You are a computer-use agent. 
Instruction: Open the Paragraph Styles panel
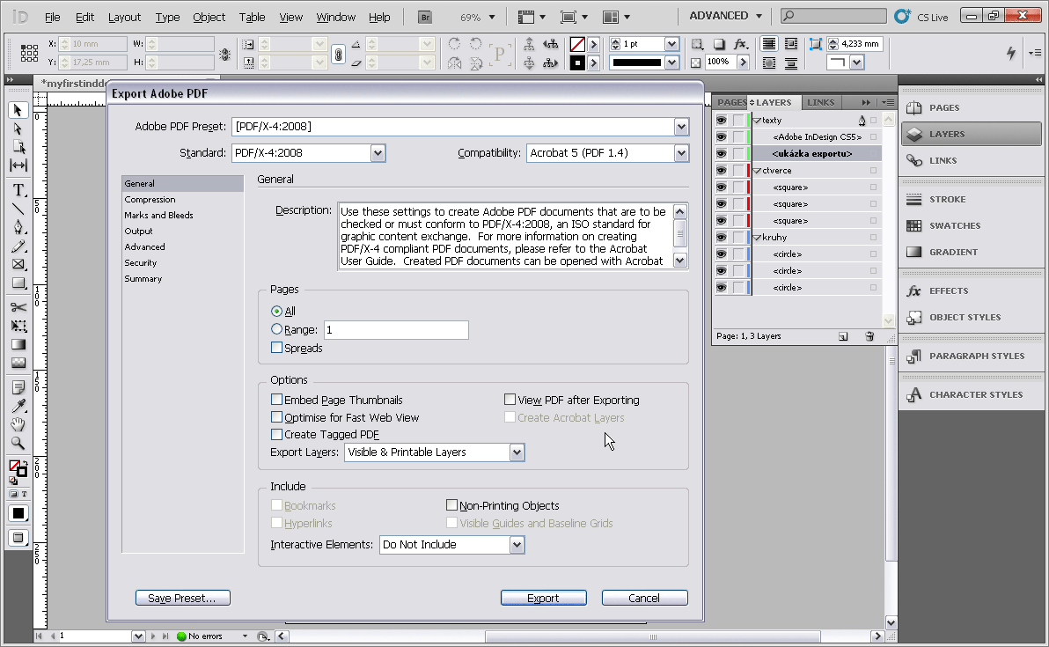(x=972, y=356)
